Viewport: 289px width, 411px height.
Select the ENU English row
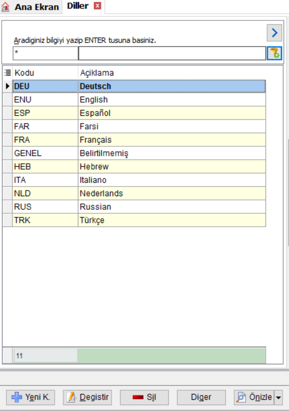(x=139, y=100)
